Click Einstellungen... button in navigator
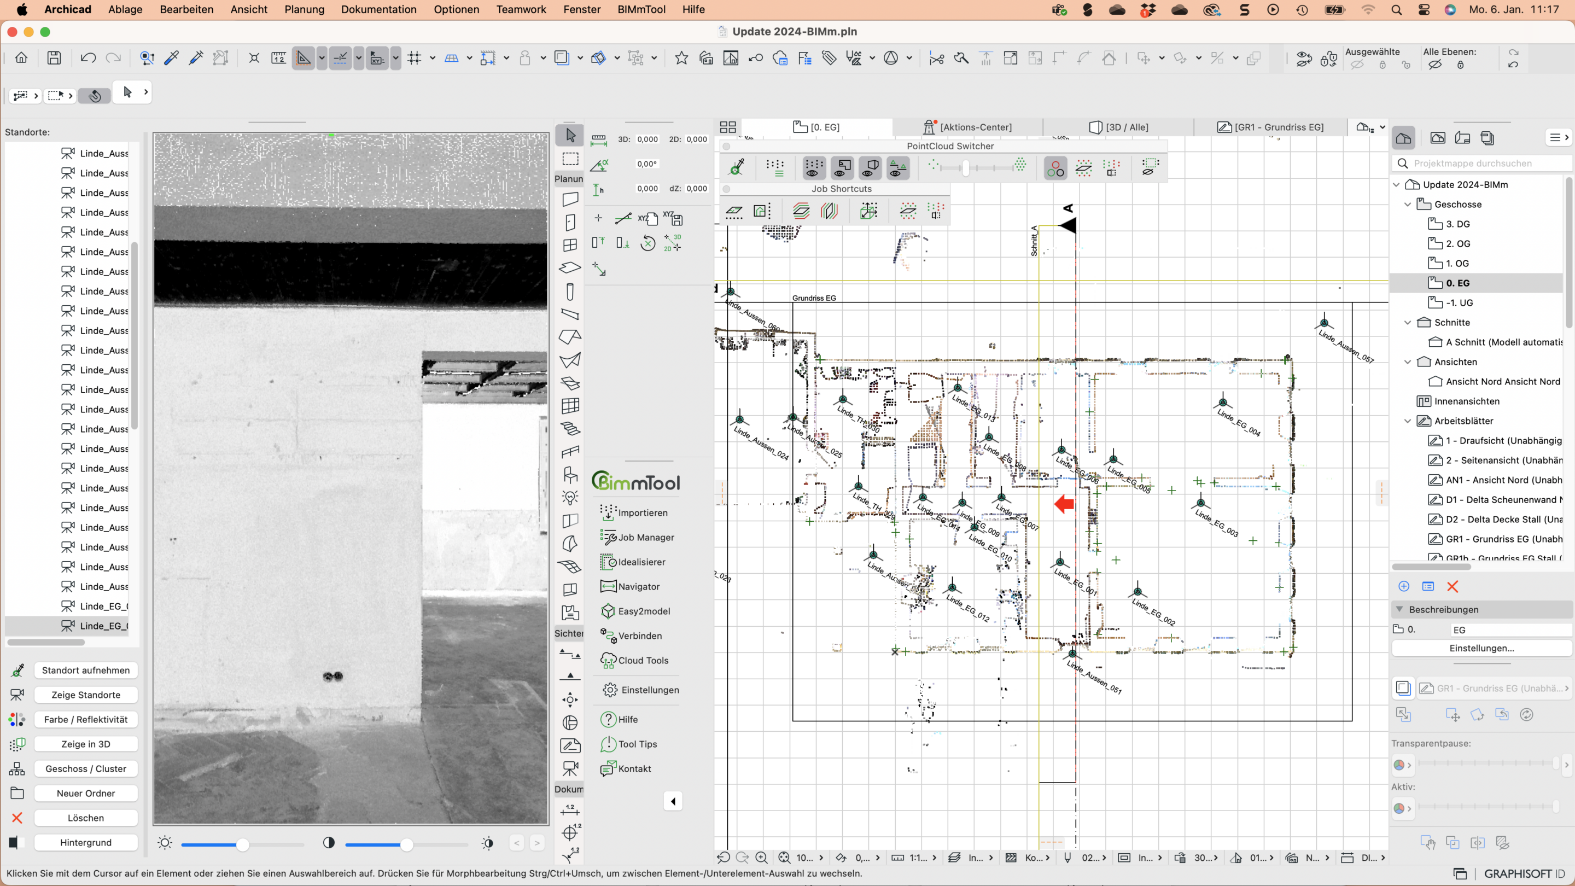The image size is (1575, 886). point(1481,648)
